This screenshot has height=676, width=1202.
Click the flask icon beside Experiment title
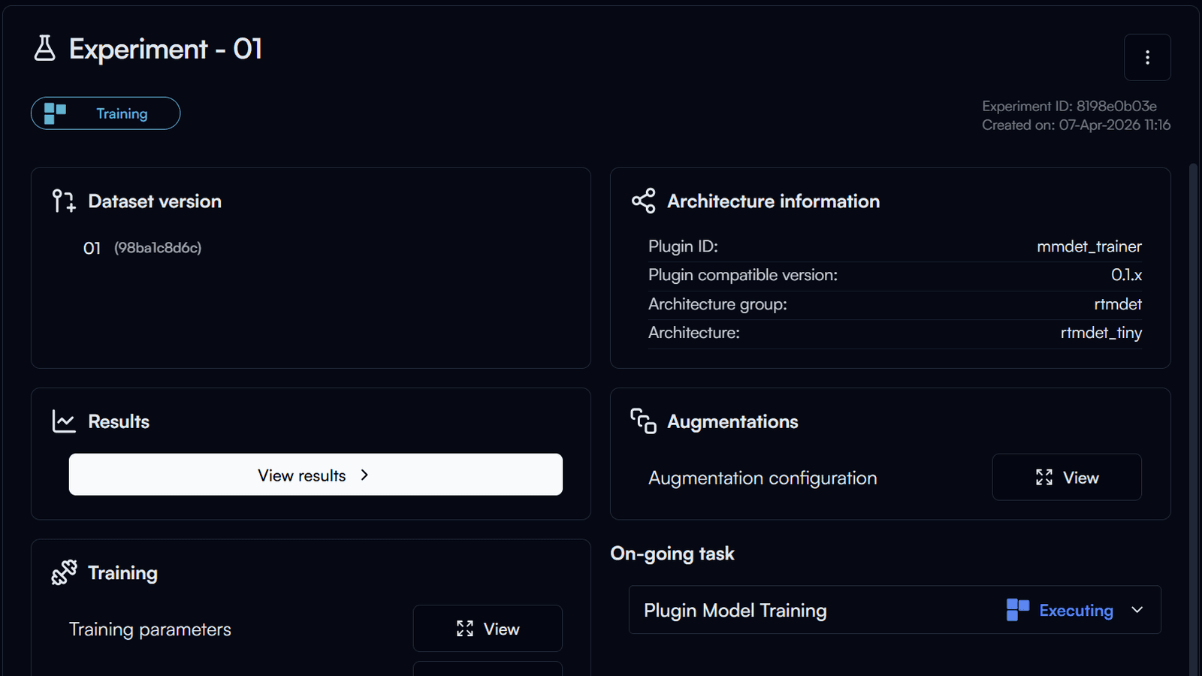click(45, 49)
